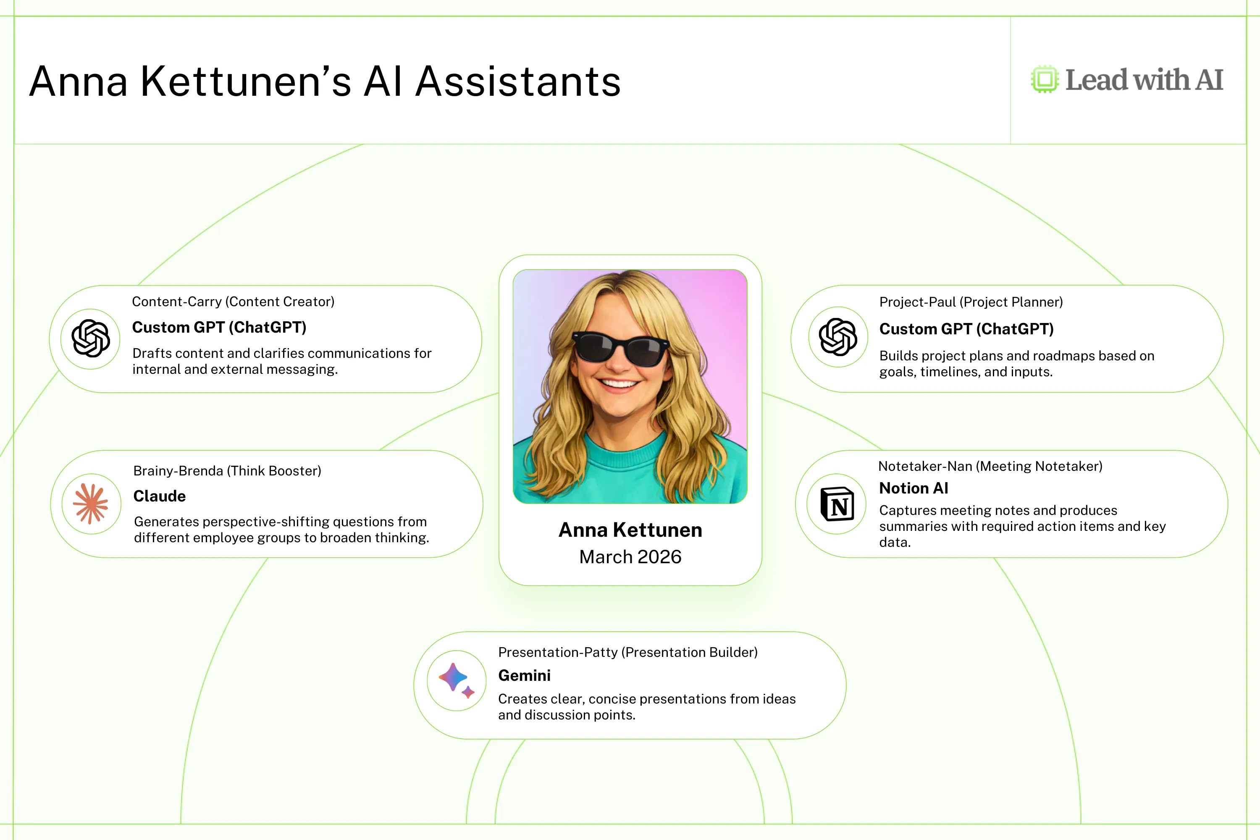Click the Content-Carry (Content Creator) label
Screen dimensions: 1260x840
point(233,302)
